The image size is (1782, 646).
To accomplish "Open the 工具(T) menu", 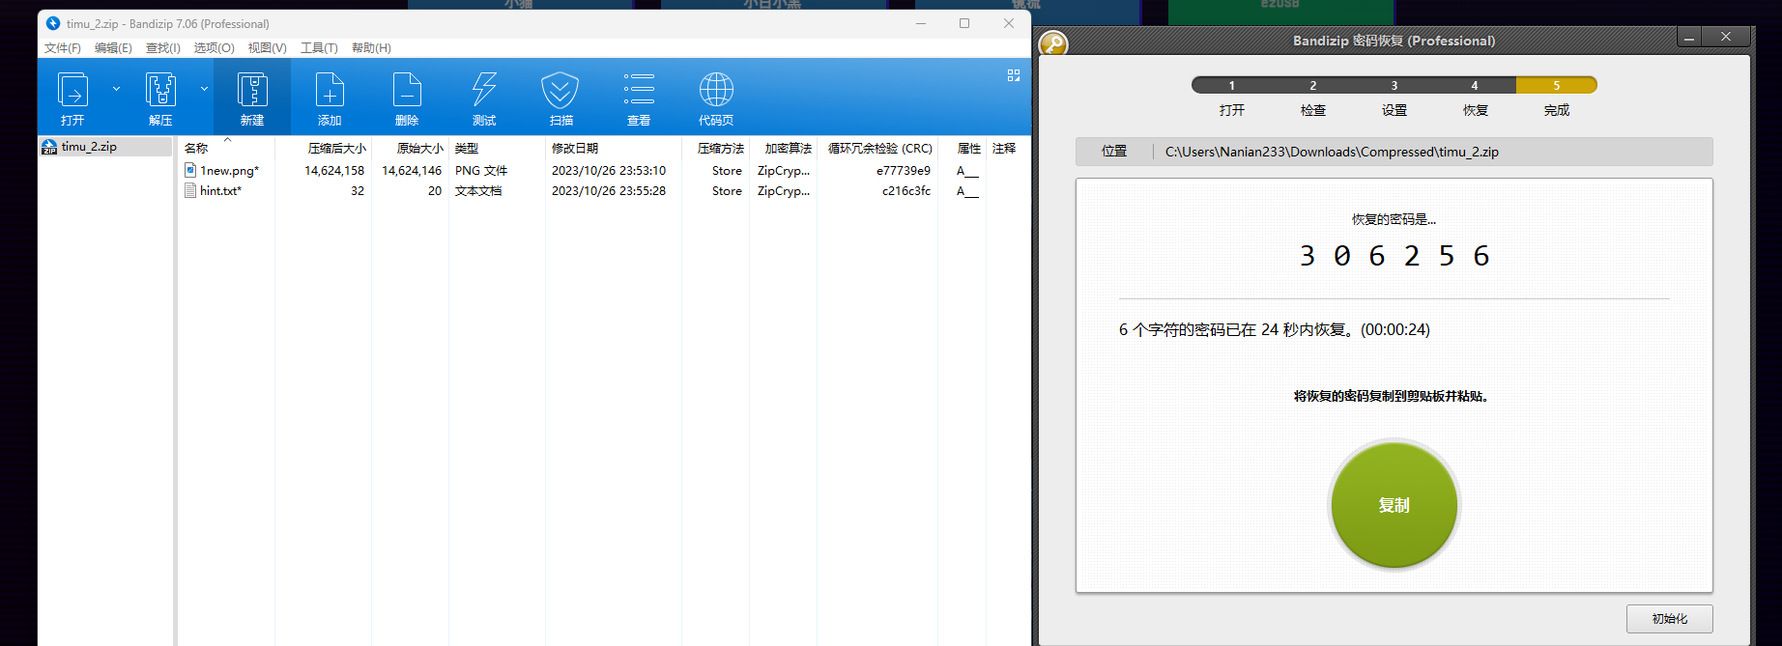I will coord(319,47).
